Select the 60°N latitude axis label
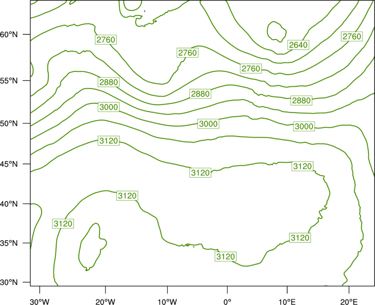 9,34
